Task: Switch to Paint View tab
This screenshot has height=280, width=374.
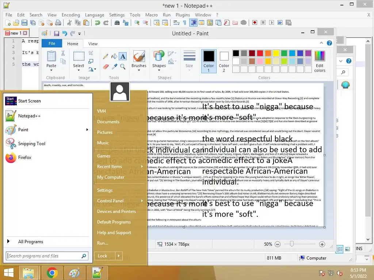Action: pos(93,44)
